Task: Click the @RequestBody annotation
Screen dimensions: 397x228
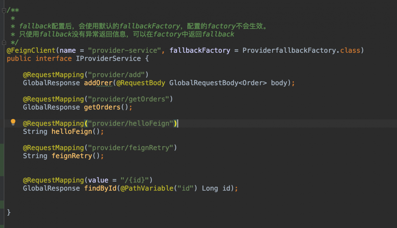Action: (x=141, y=82)
